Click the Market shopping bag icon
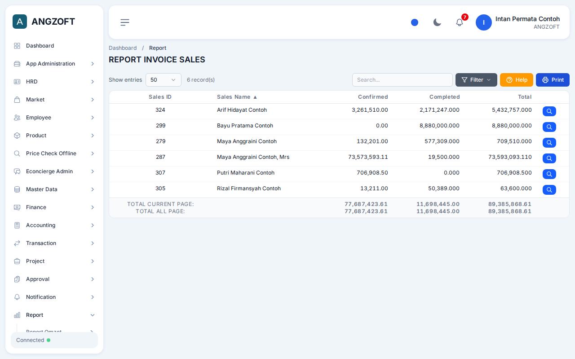The image size is (575, 359). pyautogui.click(x=17, y=100)
